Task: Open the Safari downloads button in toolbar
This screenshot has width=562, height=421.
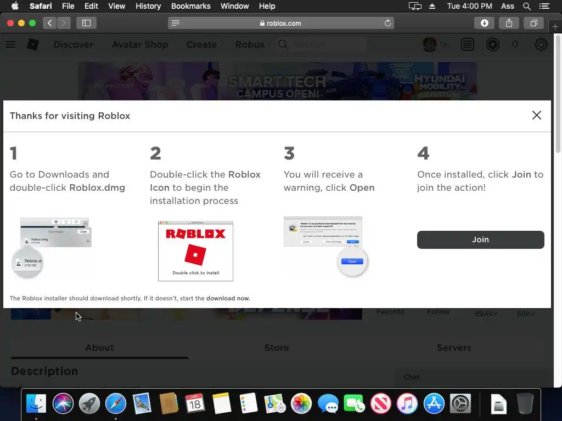Action: pyautogui.click(x=484, y=23)
